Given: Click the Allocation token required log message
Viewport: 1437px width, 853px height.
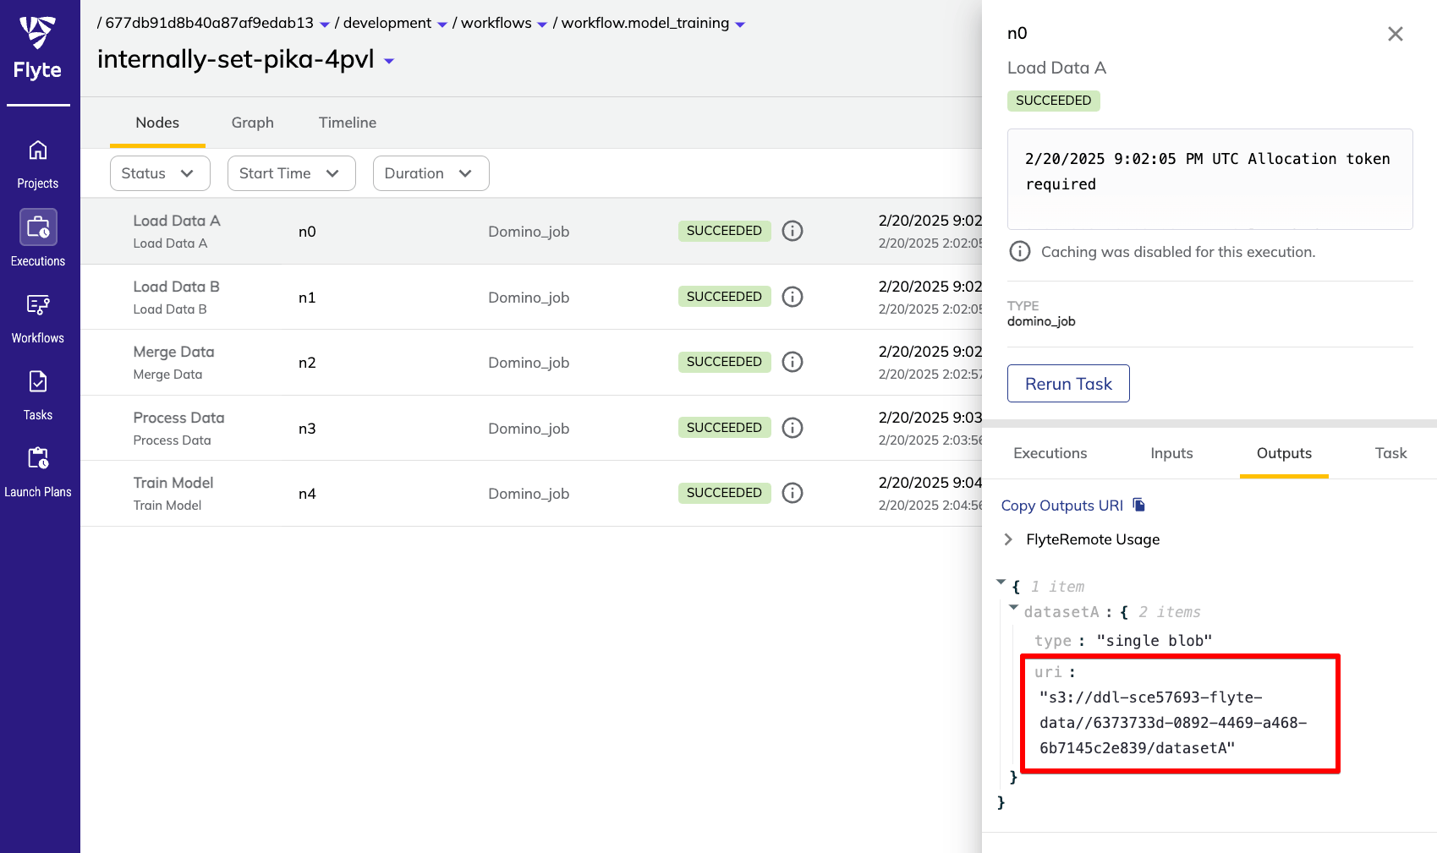Looking at the screenshot, I should pos(1208,172).
